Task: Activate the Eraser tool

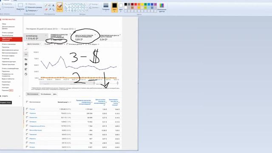Action: pos(46,9)
